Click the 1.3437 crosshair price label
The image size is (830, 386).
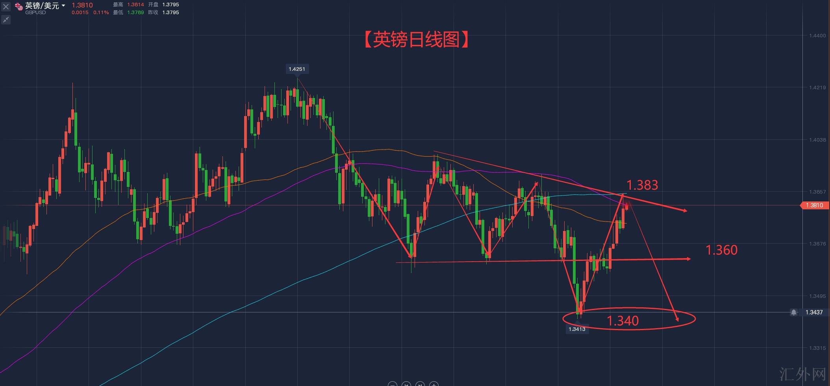coord(814,312)
